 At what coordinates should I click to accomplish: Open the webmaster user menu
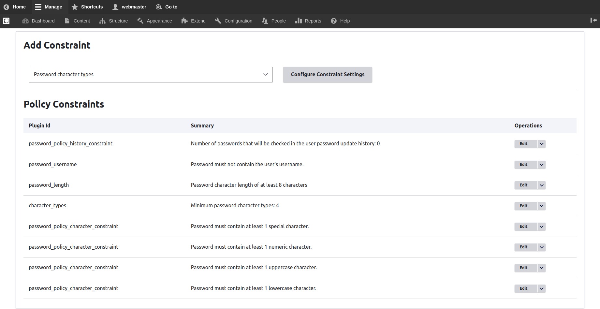(129, 7)
